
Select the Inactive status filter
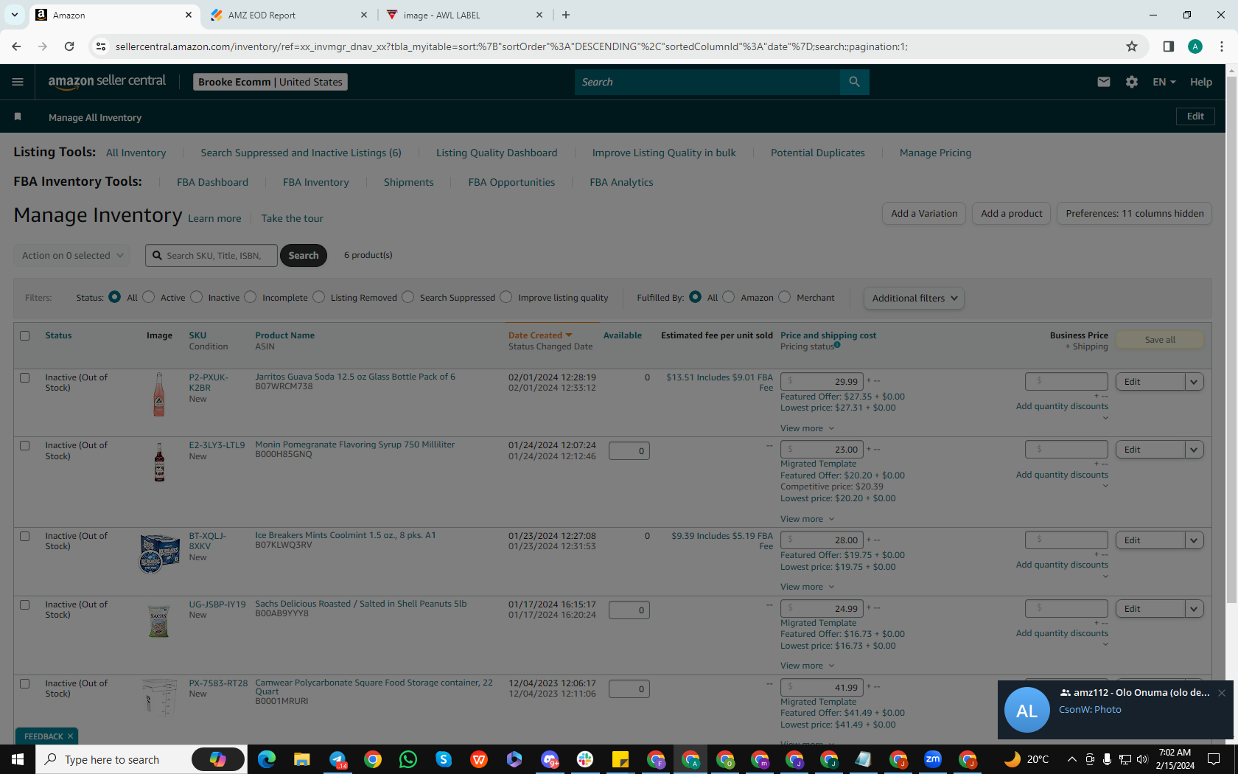click(x=196, y=297)
